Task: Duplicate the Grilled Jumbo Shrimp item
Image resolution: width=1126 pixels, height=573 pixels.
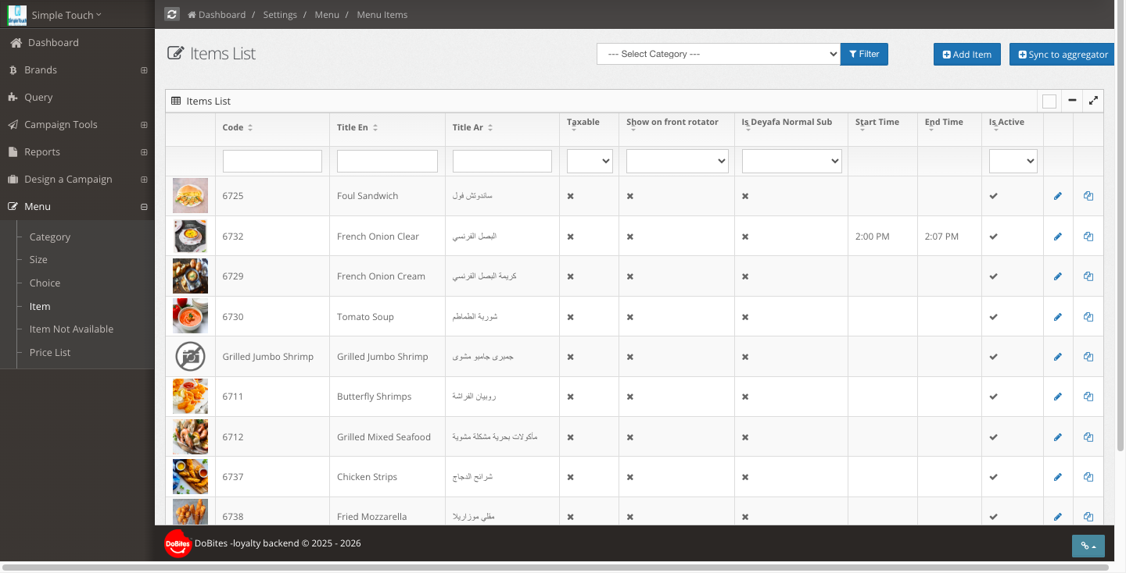Action: [x=1088, y=357]
